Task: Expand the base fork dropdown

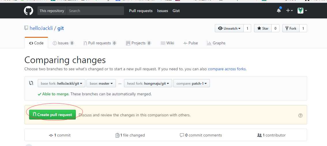Action: coord(61,84)
